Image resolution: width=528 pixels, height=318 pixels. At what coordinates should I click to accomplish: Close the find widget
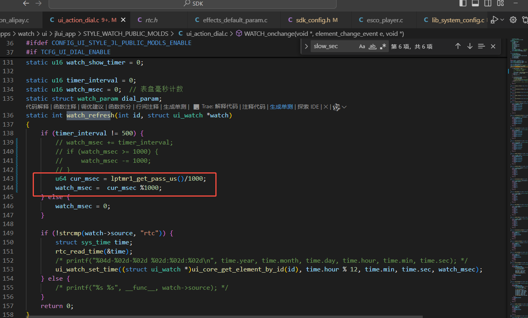click(x=493, y=46)
